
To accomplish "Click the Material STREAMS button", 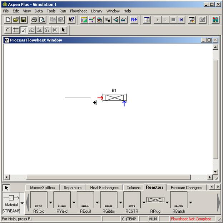I will [11, 200].
